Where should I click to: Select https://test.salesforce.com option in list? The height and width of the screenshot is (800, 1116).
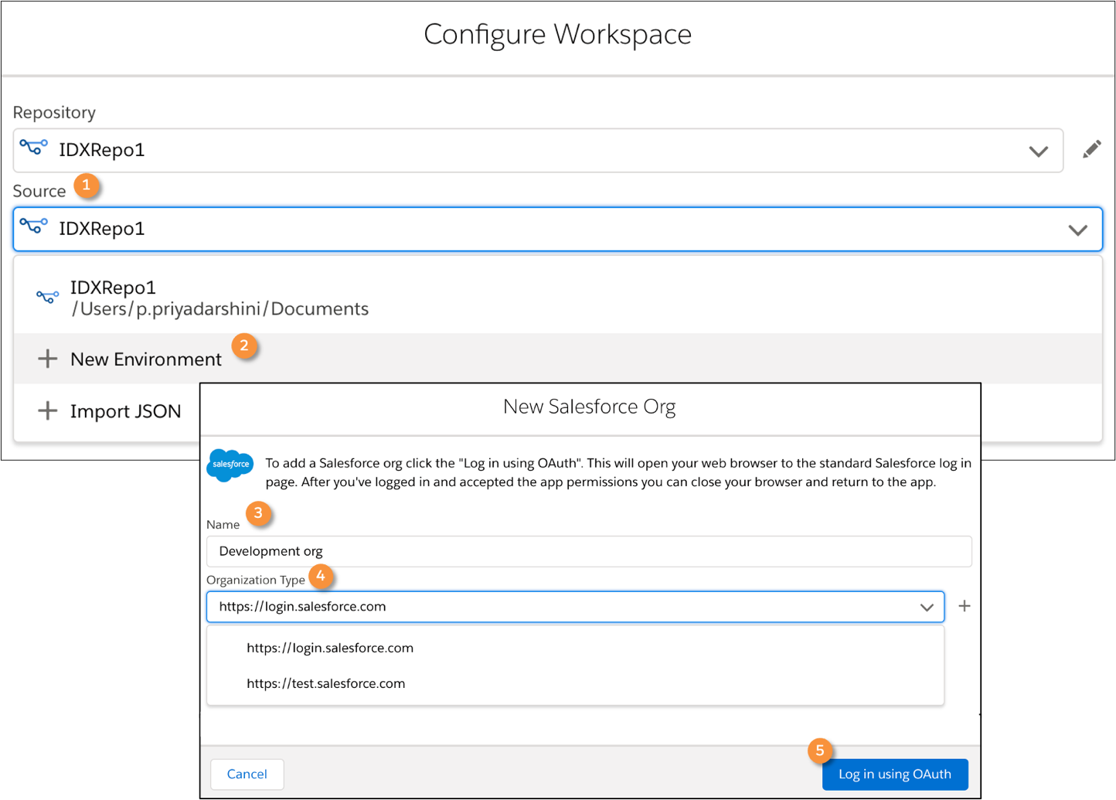tap(575, 683)
